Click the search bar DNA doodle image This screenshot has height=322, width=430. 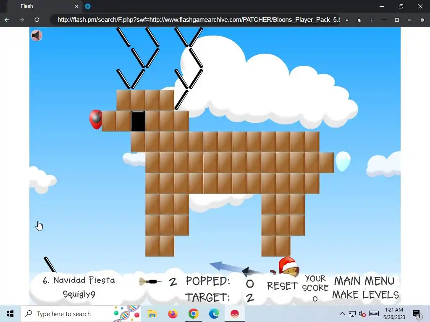point(127,314)
